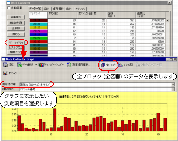178x141 pixels.
Task: Select the purple 33:33 block row
Action: [x=38, y=52]
